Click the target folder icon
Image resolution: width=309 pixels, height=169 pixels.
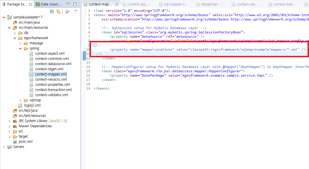(x=15, y=136)
